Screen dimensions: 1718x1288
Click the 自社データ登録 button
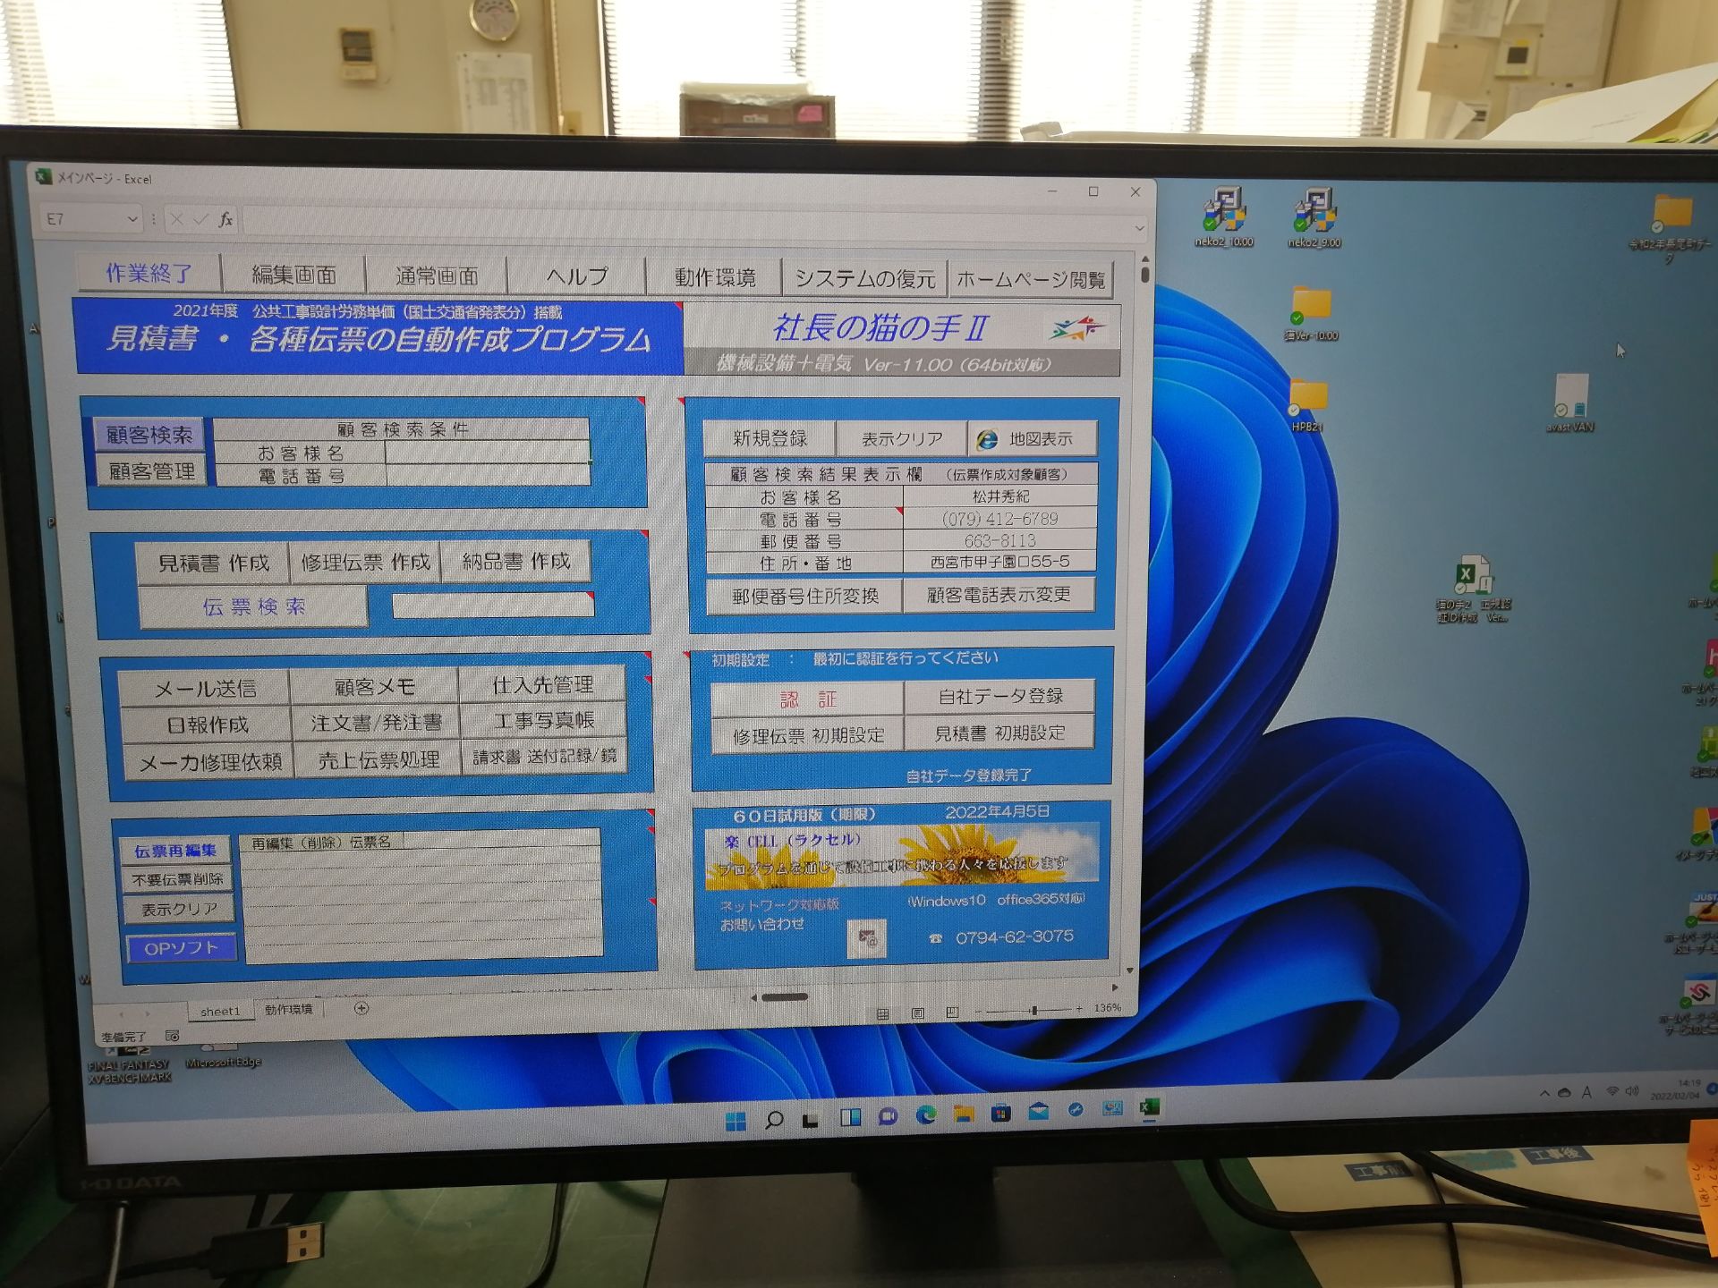[x=1000, y=696]
